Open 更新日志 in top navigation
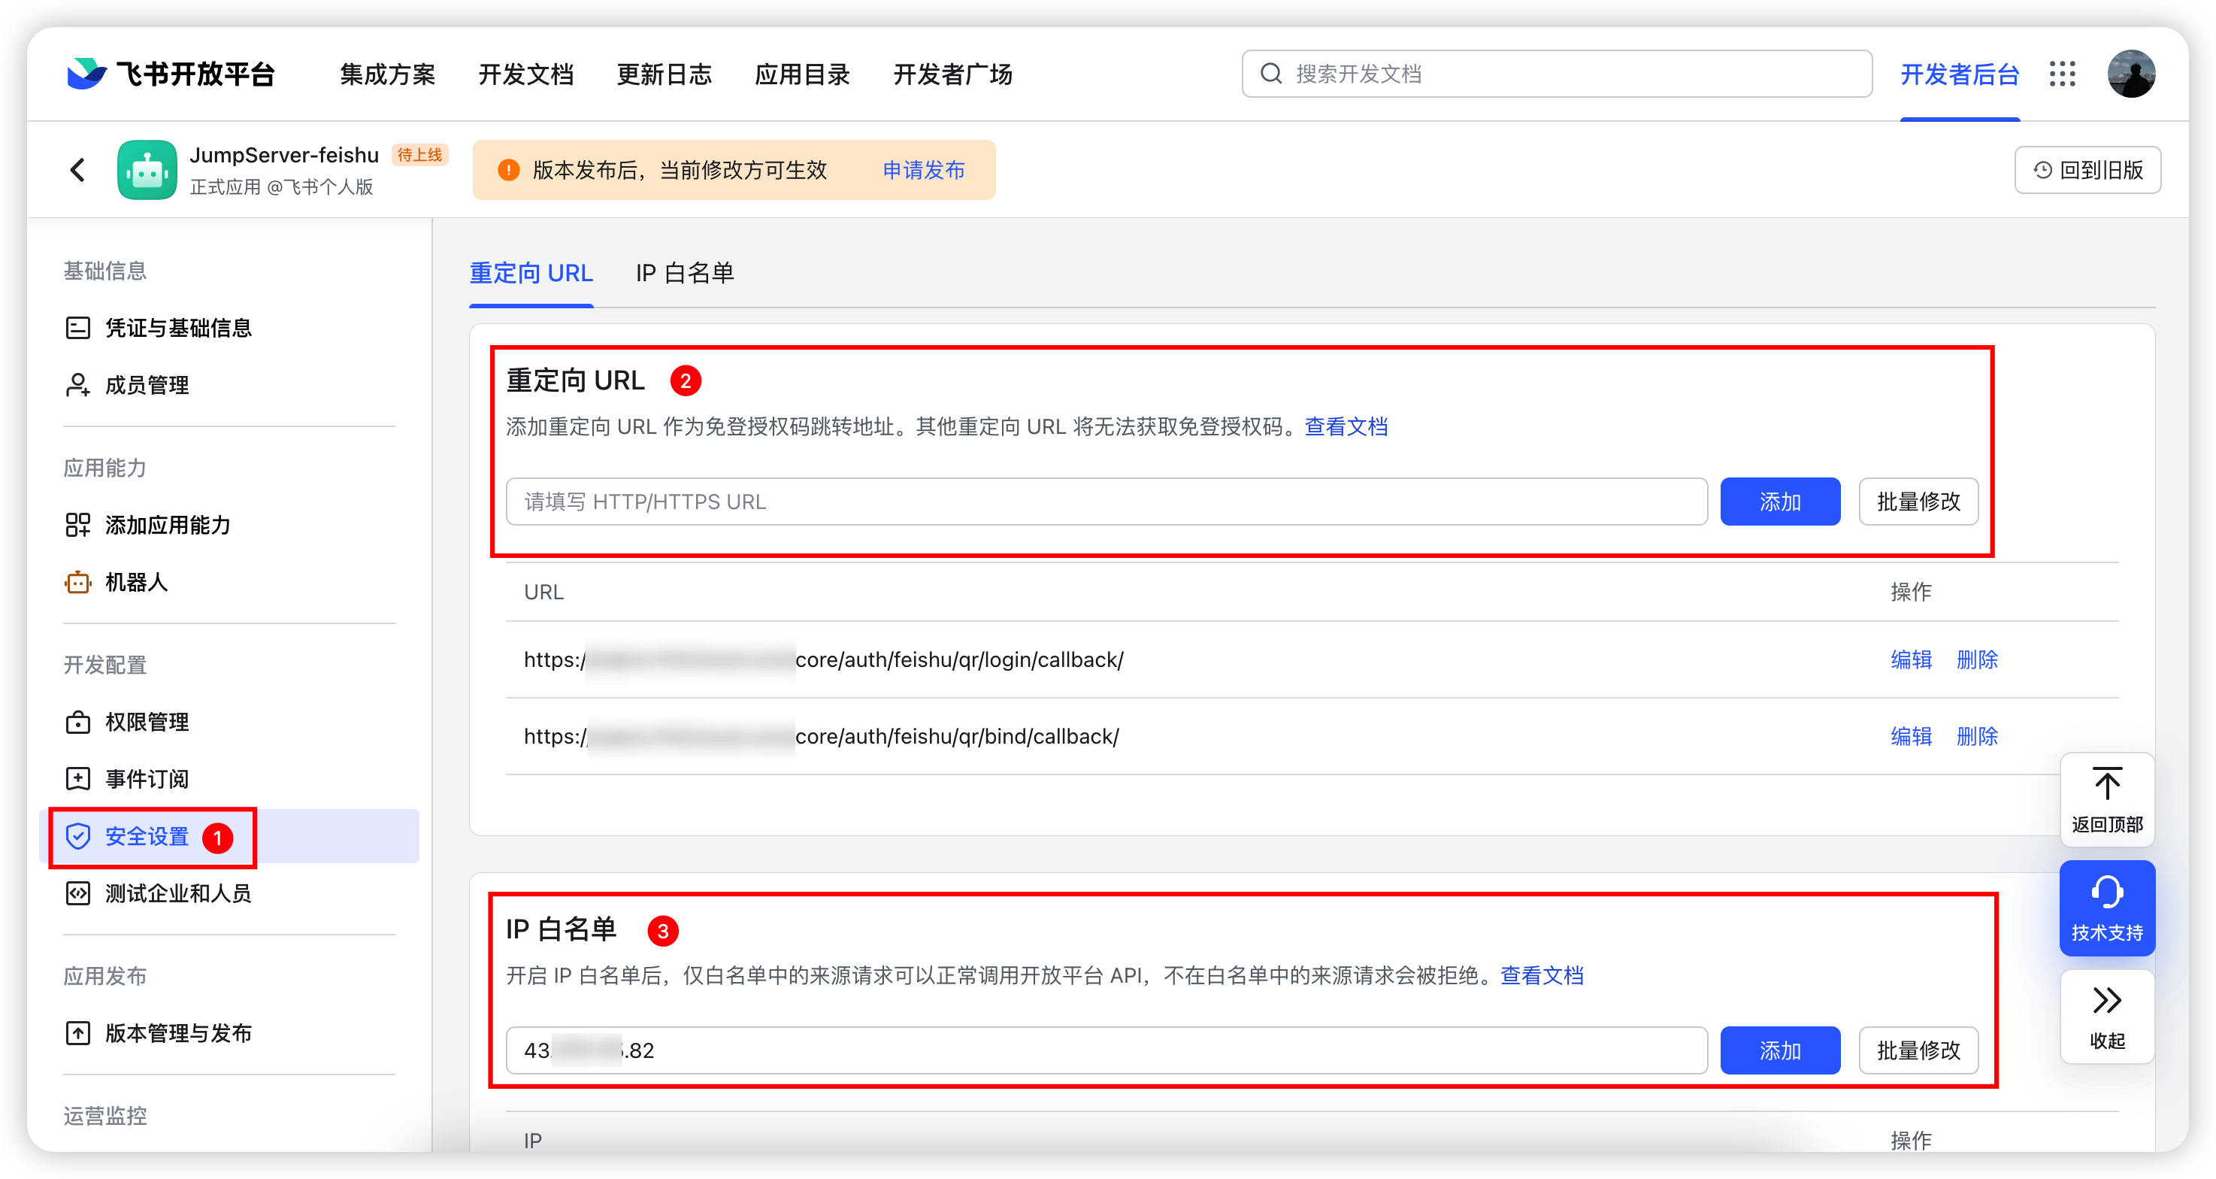Image resolution: width=2216 pixels, height=1179 pixels. click(x=664, y=74)
